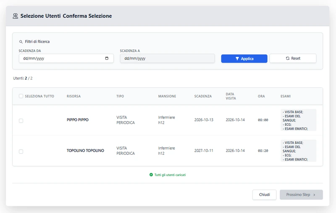This screenshot has width=336, height=213.
Task: Click the name PIPPO PIPPO
Action: [x=78, y=120]
